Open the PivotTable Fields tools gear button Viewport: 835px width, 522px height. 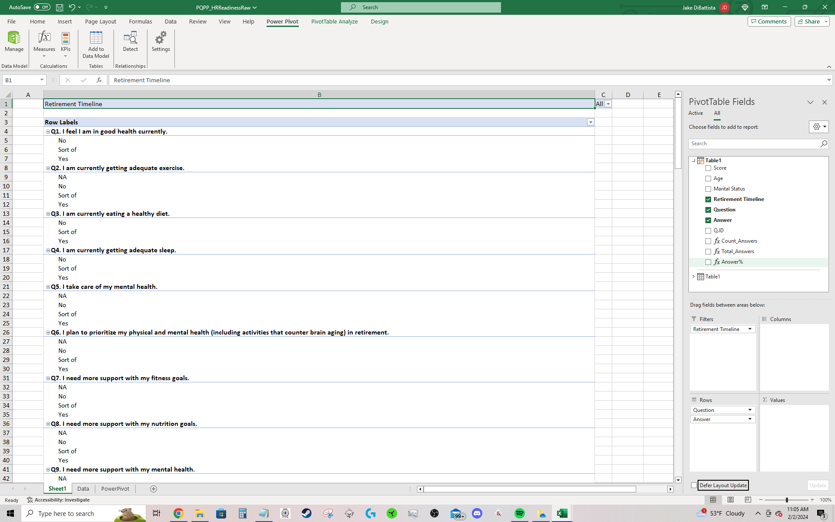pos(818,127)
